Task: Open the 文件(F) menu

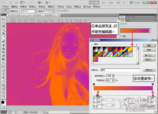Action: 5,7
